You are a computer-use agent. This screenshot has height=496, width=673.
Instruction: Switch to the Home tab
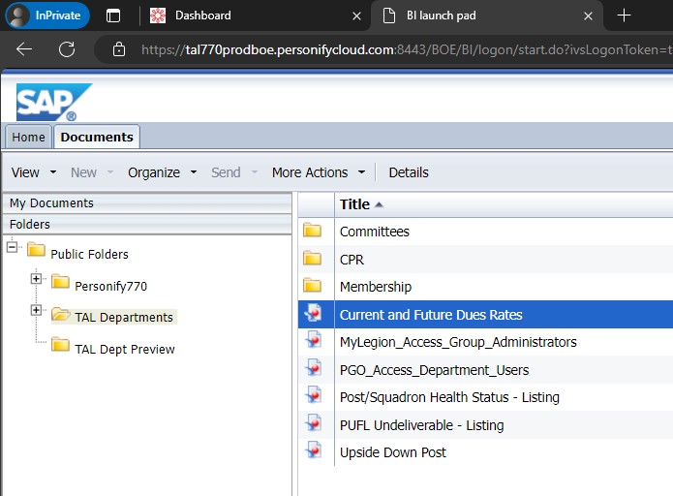coord(28,137)
